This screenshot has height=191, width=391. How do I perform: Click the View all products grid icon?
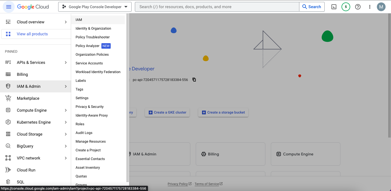click(8, 34)
